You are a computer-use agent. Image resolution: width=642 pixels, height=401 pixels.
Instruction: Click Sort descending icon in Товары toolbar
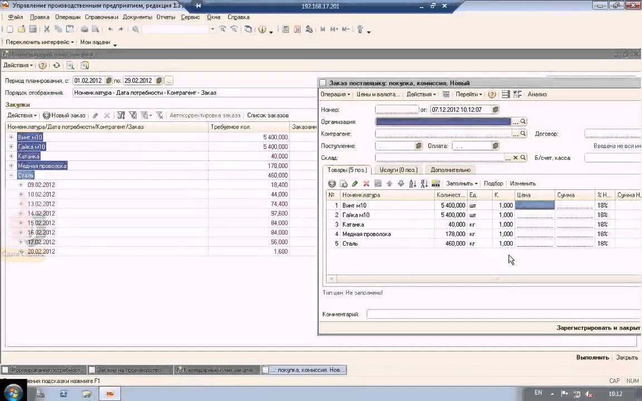tap(424, 184)
